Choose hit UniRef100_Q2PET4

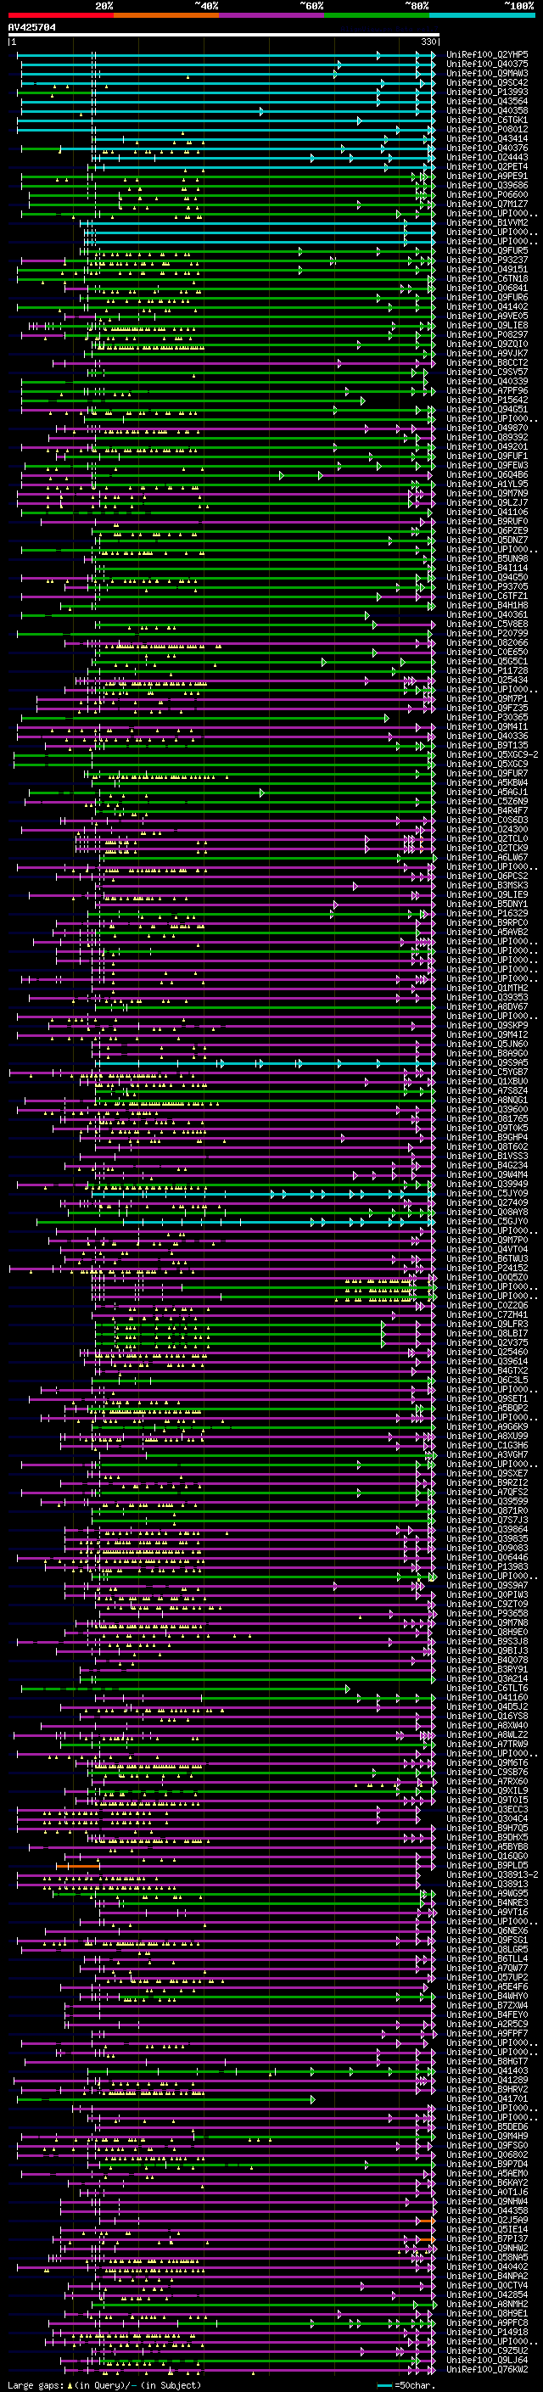tap(487, 166)
